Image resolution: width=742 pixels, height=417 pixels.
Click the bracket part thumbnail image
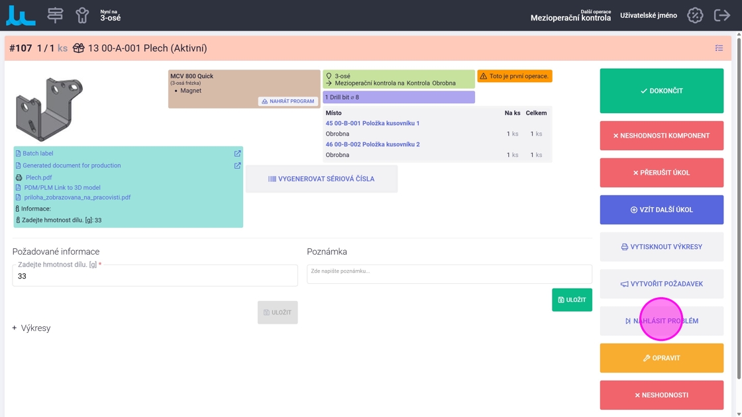pos(49,109)
